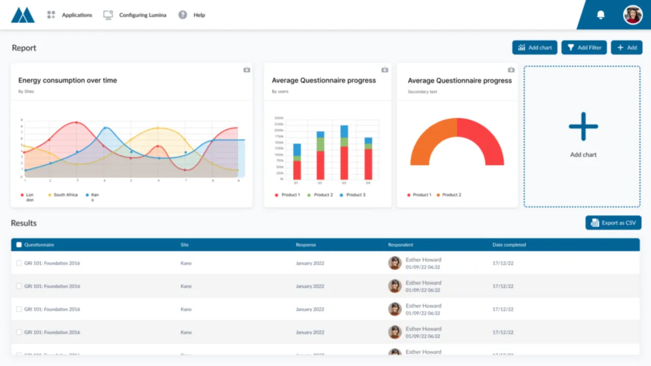Image resolution: width=651 pixels, height=366 pixels.
Task: Check the second GRI 101 row checkbox
Action: point(19,286)
